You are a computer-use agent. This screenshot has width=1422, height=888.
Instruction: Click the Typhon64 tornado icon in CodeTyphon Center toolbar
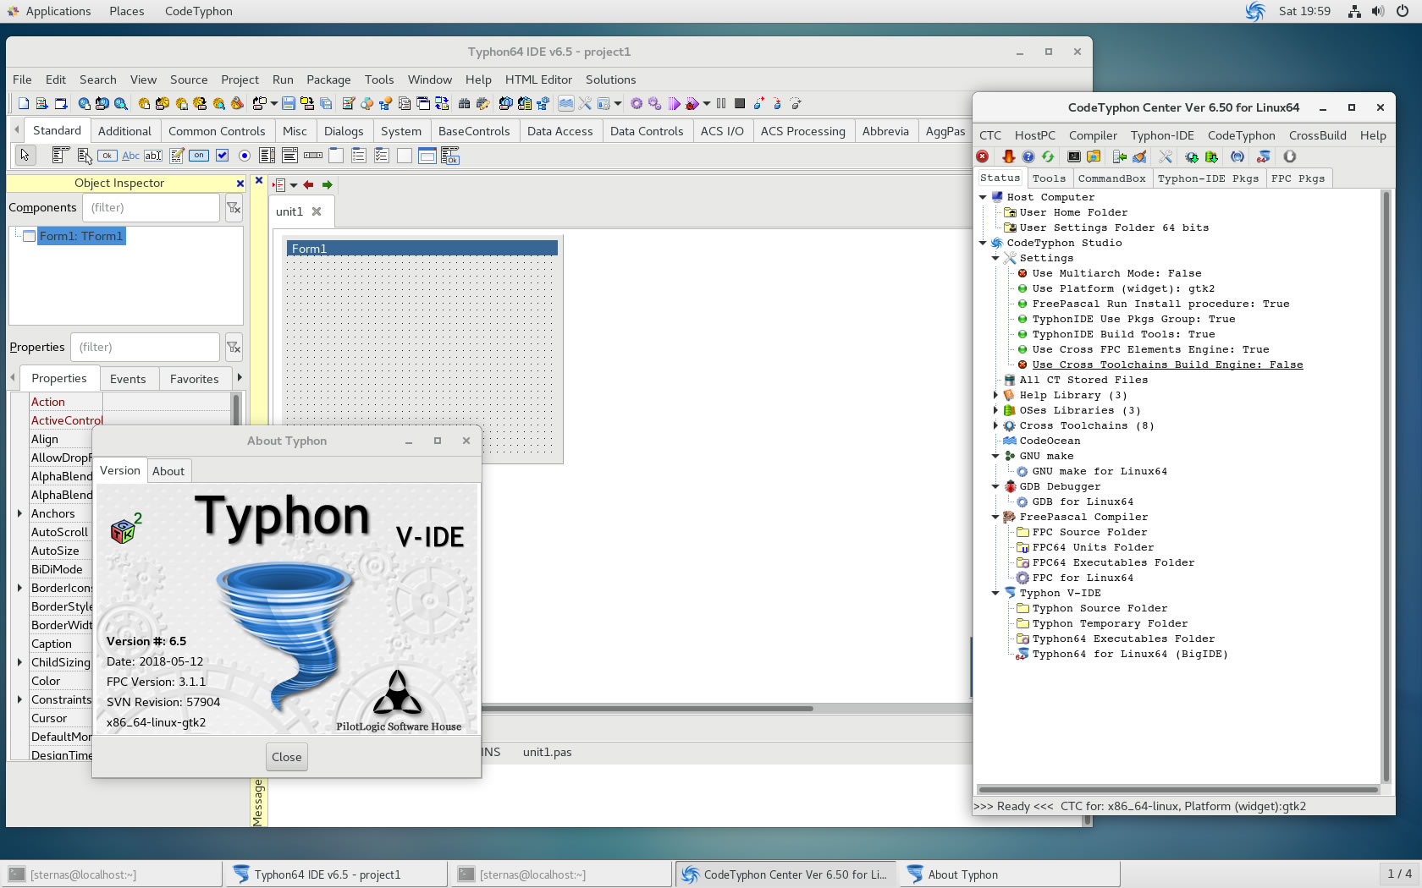1263,156
